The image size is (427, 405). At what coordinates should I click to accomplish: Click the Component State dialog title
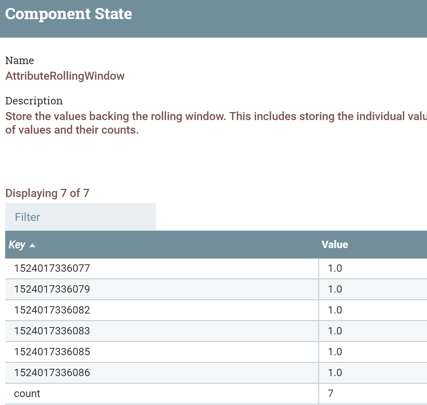[x=68, y=14]
